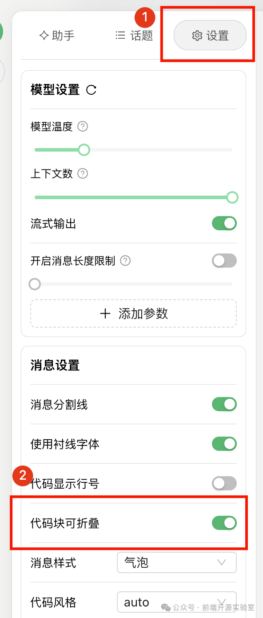The image size is (263, 618).
Task: Click the gear icon in 设置 tab
Action: [x=197, y=36]
